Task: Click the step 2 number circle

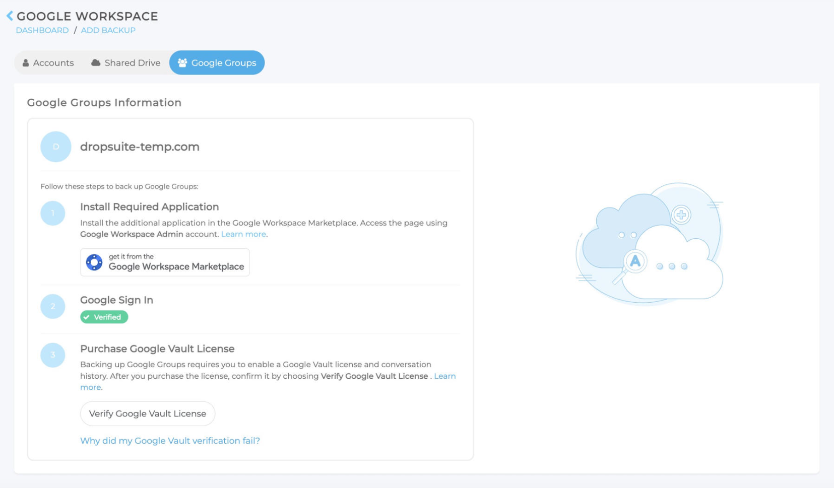Action: click(x=53, y=306)
